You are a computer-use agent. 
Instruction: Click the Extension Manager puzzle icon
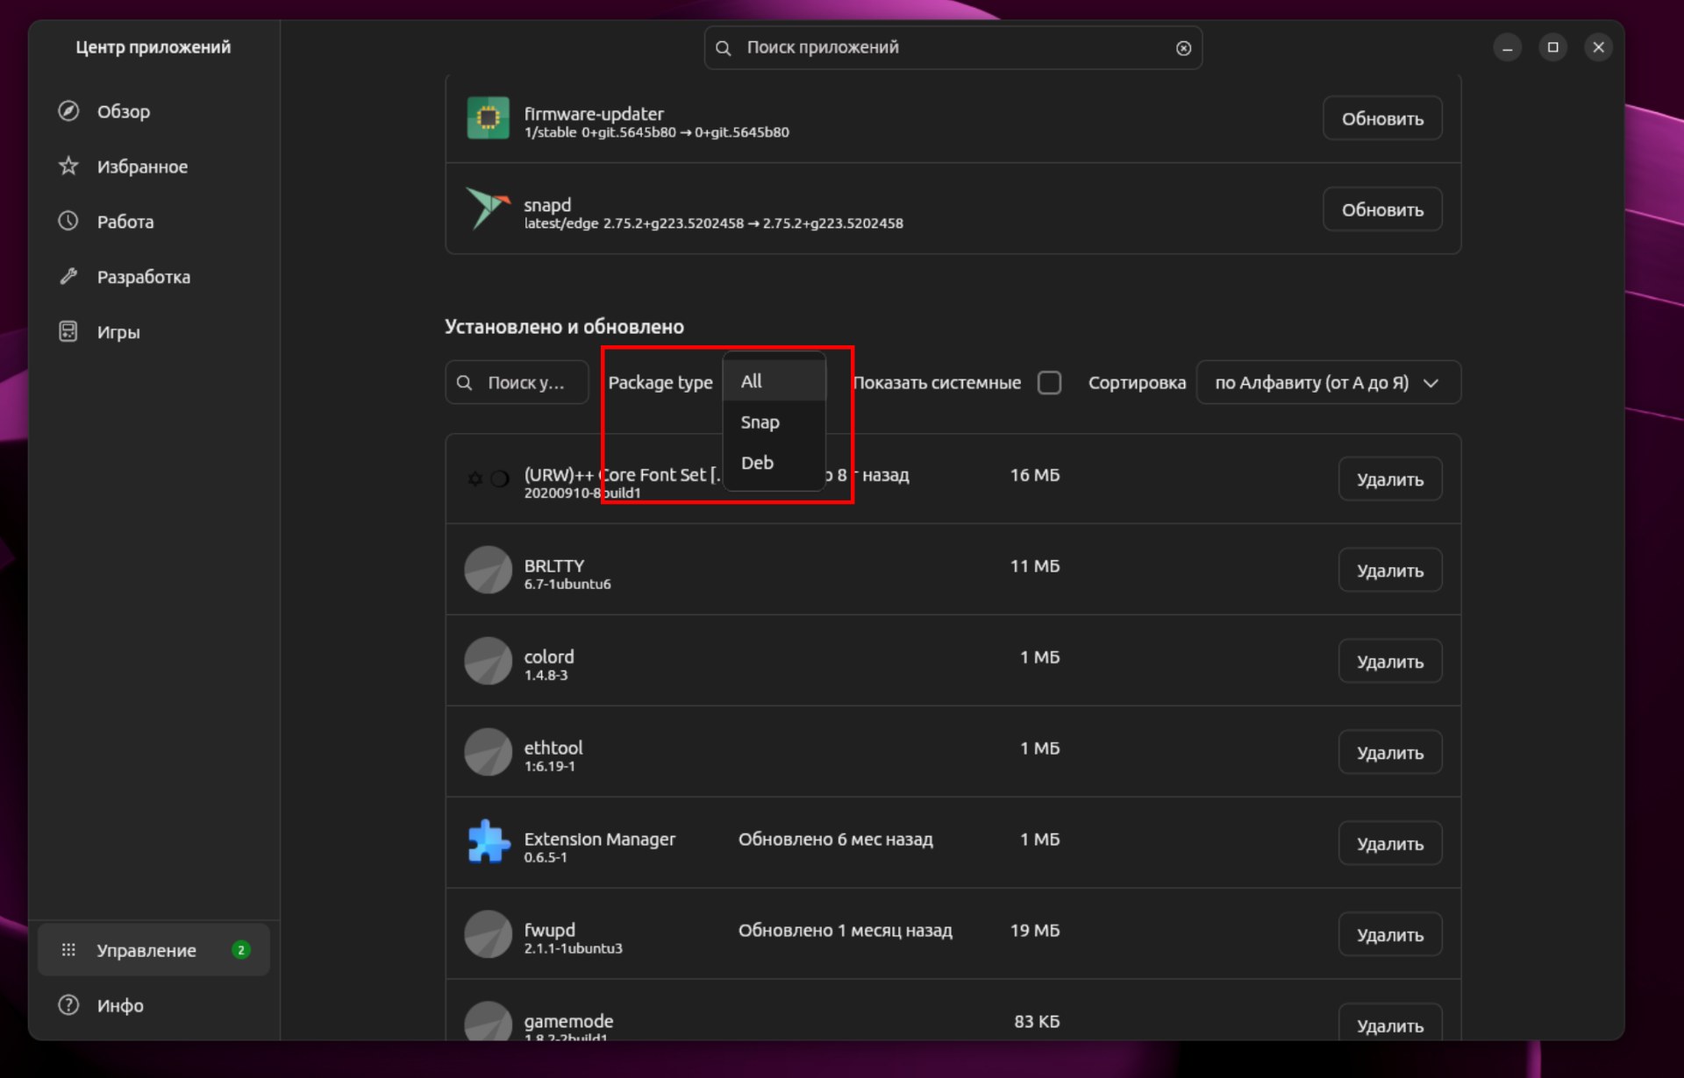(x=489, y=842)
